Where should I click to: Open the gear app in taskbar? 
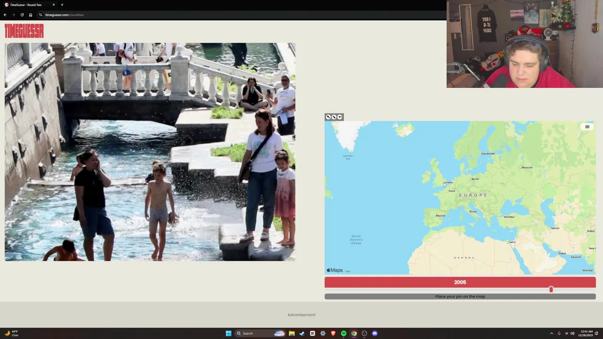coord(323,333)
